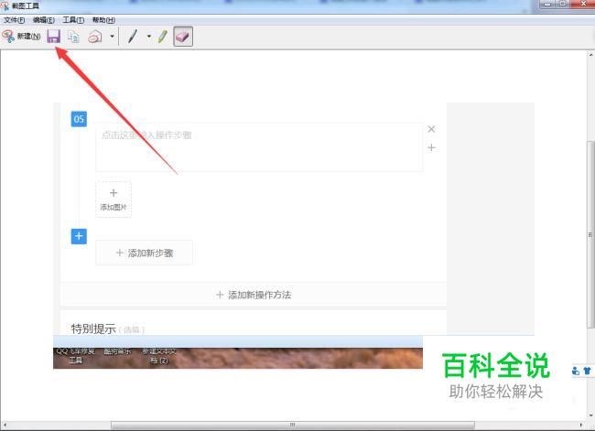Screen dimensions: 595x431
Task: Click the scroll left arrow
Action: [x=5, y=425]
